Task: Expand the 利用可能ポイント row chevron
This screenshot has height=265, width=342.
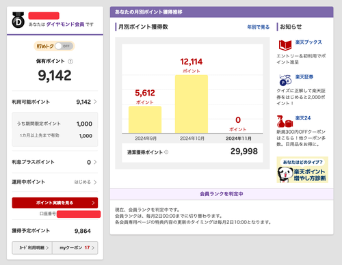Action: [x=95, y=102]
